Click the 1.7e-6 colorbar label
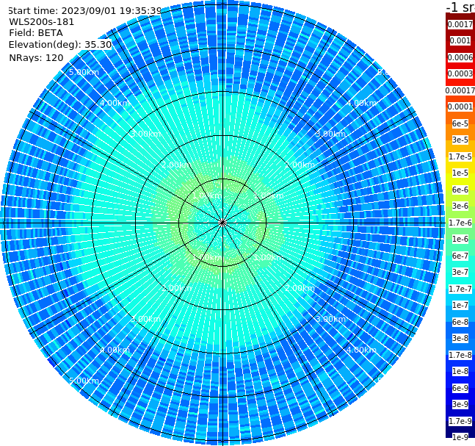 point(460,223)
